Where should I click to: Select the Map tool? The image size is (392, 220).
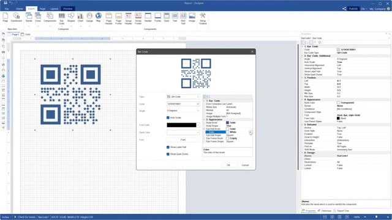click(x=99, y=18)
